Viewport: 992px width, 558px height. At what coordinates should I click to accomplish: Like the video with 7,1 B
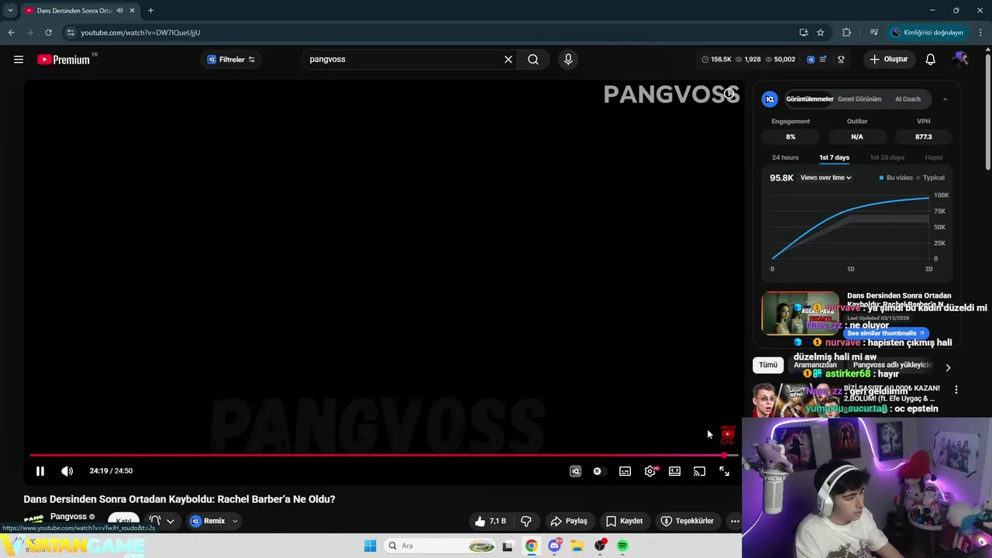click(491, 522)
